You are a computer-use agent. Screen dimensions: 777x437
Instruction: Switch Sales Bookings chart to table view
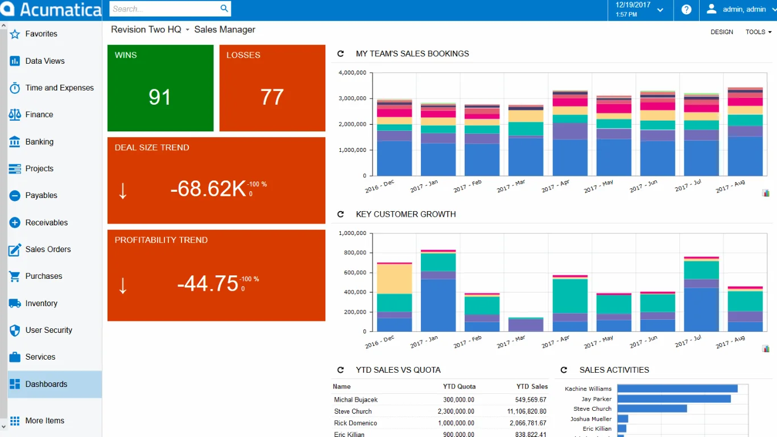[x=766, y=193]
